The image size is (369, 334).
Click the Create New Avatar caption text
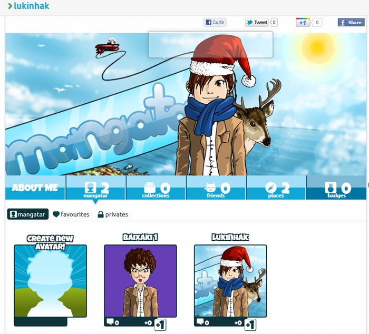50,242
